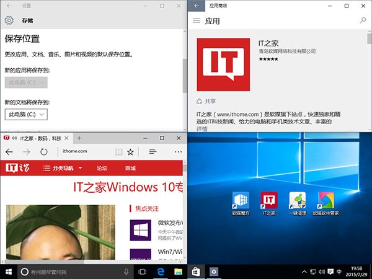This screenshot has width=372, height=279.
Task: Click the Task View taskbar icon
Action: pyautogui.click(x=142, y=272)
